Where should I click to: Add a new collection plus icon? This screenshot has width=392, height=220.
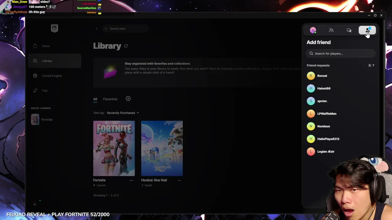tap(128, 99)
